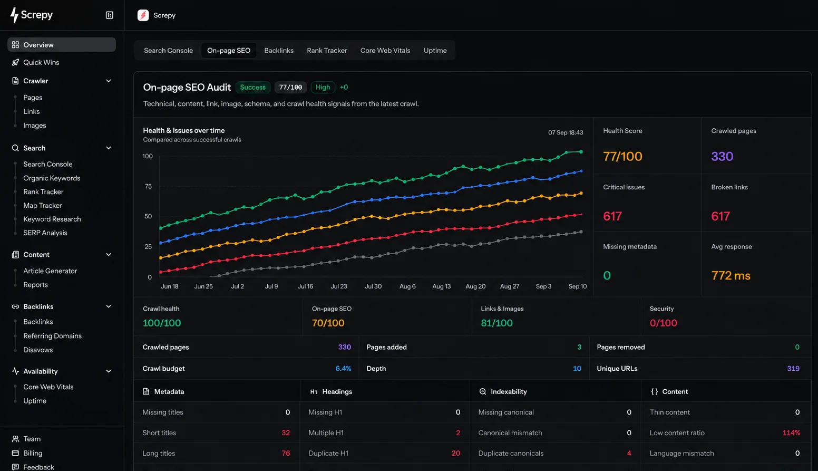Image resolution: width=818 pixels, height=471 pixels.
Task: Collapse the Crawler section chevron
Action: click(x=109, y=81)
